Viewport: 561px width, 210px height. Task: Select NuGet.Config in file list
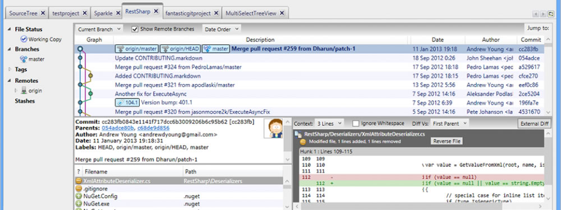click(178, 196)
